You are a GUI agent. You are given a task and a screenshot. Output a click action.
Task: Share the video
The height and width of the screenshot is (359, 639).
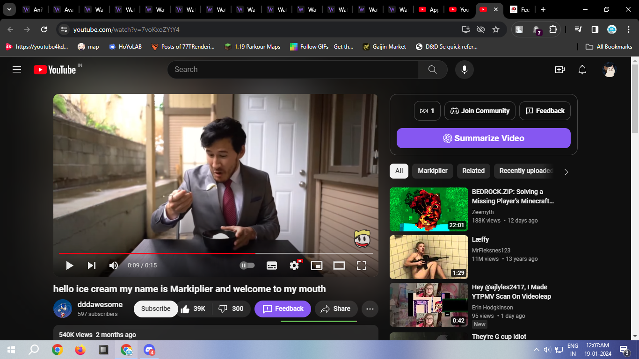pyautogui.click(x=336, y=309)
